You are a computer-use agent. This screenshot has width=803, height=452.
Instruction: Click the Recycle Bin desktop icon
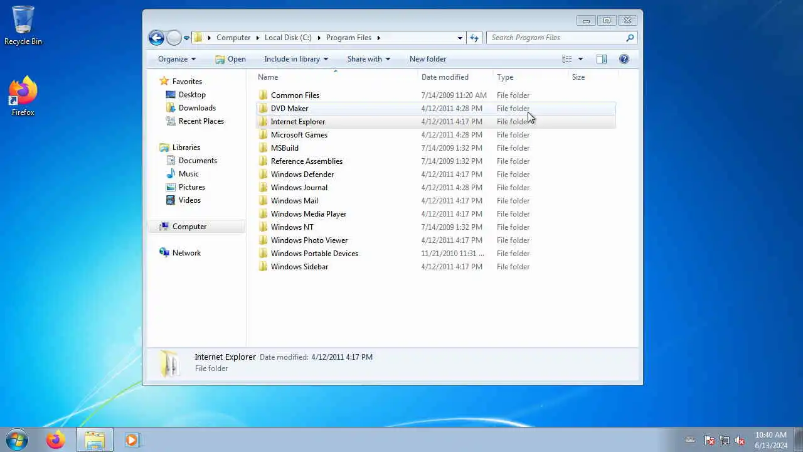pyautogui.click(x=23, y=25)
